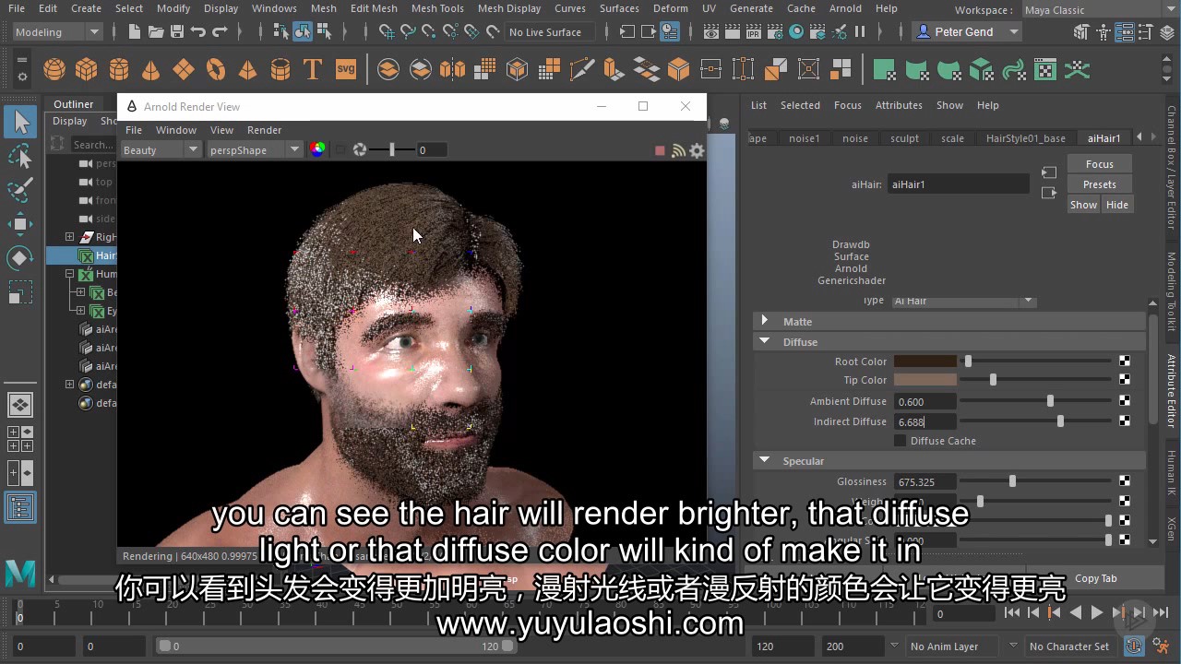Open the perspShape camera dropdown
The height and width of the screenshot is (664, 1181).
coord(254,149)
